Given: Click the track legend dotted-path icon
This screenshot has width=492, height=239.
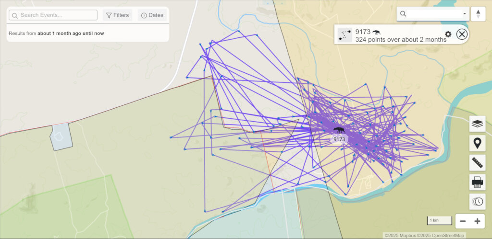Looking at the screenshot, I should [344, 34].
